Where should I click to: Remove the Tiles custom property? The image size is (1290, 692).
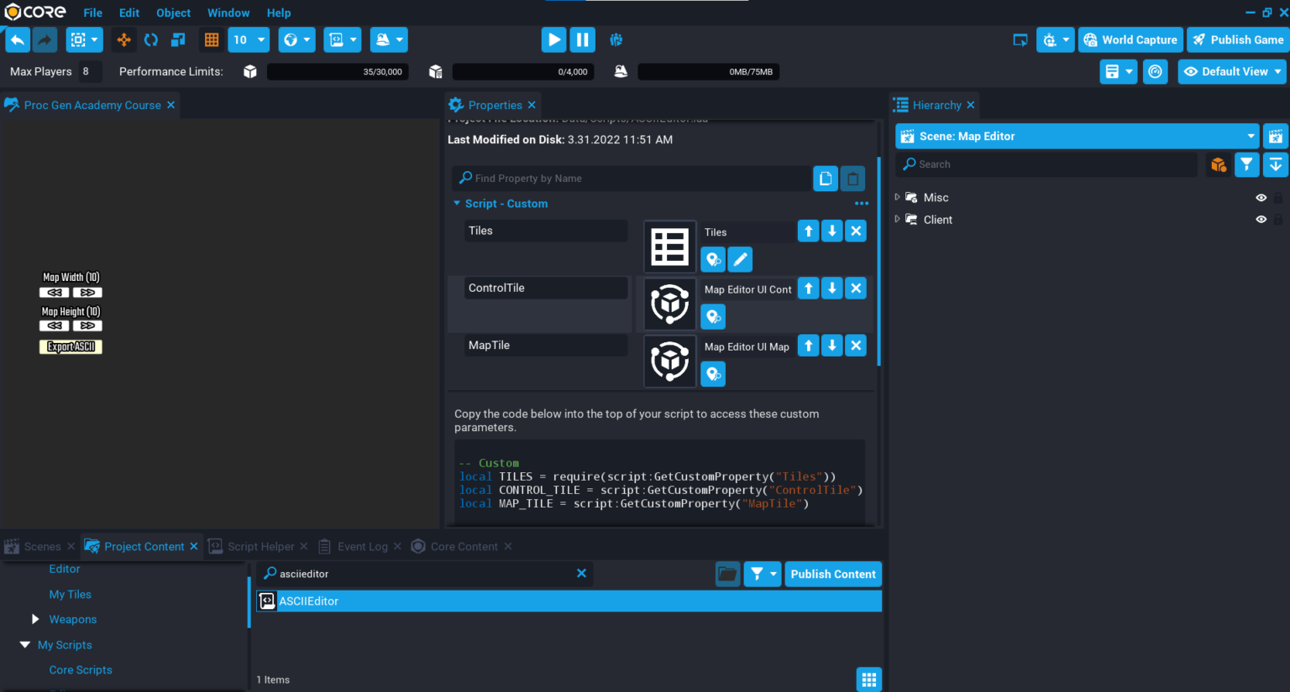point(856,231)
